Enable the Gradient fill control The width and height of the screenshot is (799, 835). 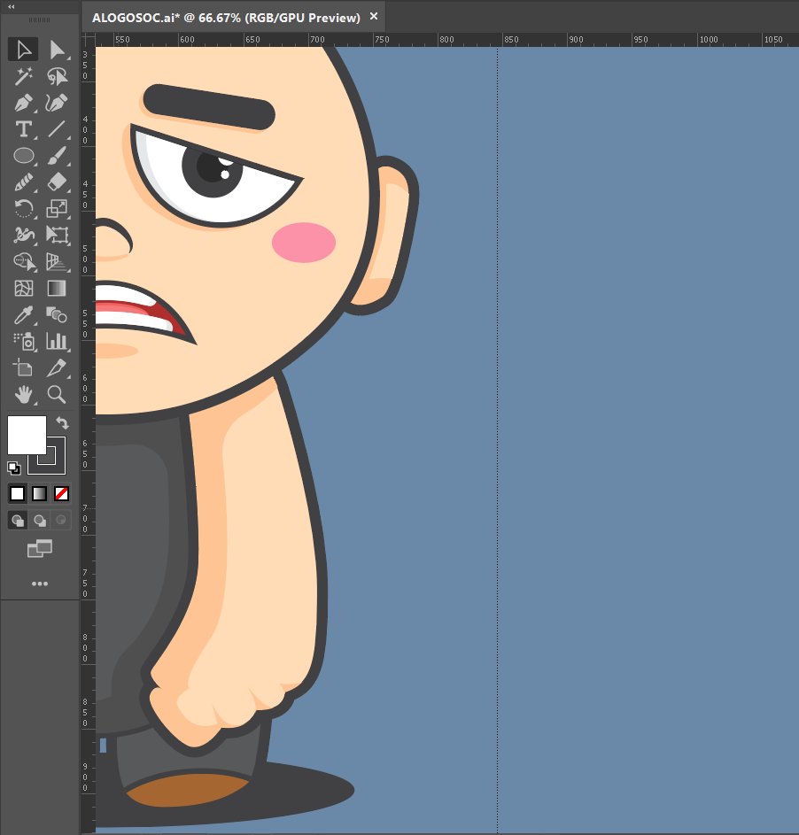(x=40, y=493)
